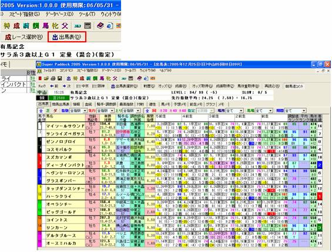Click the 調 icon in the background window toolbar

[36, 26]
